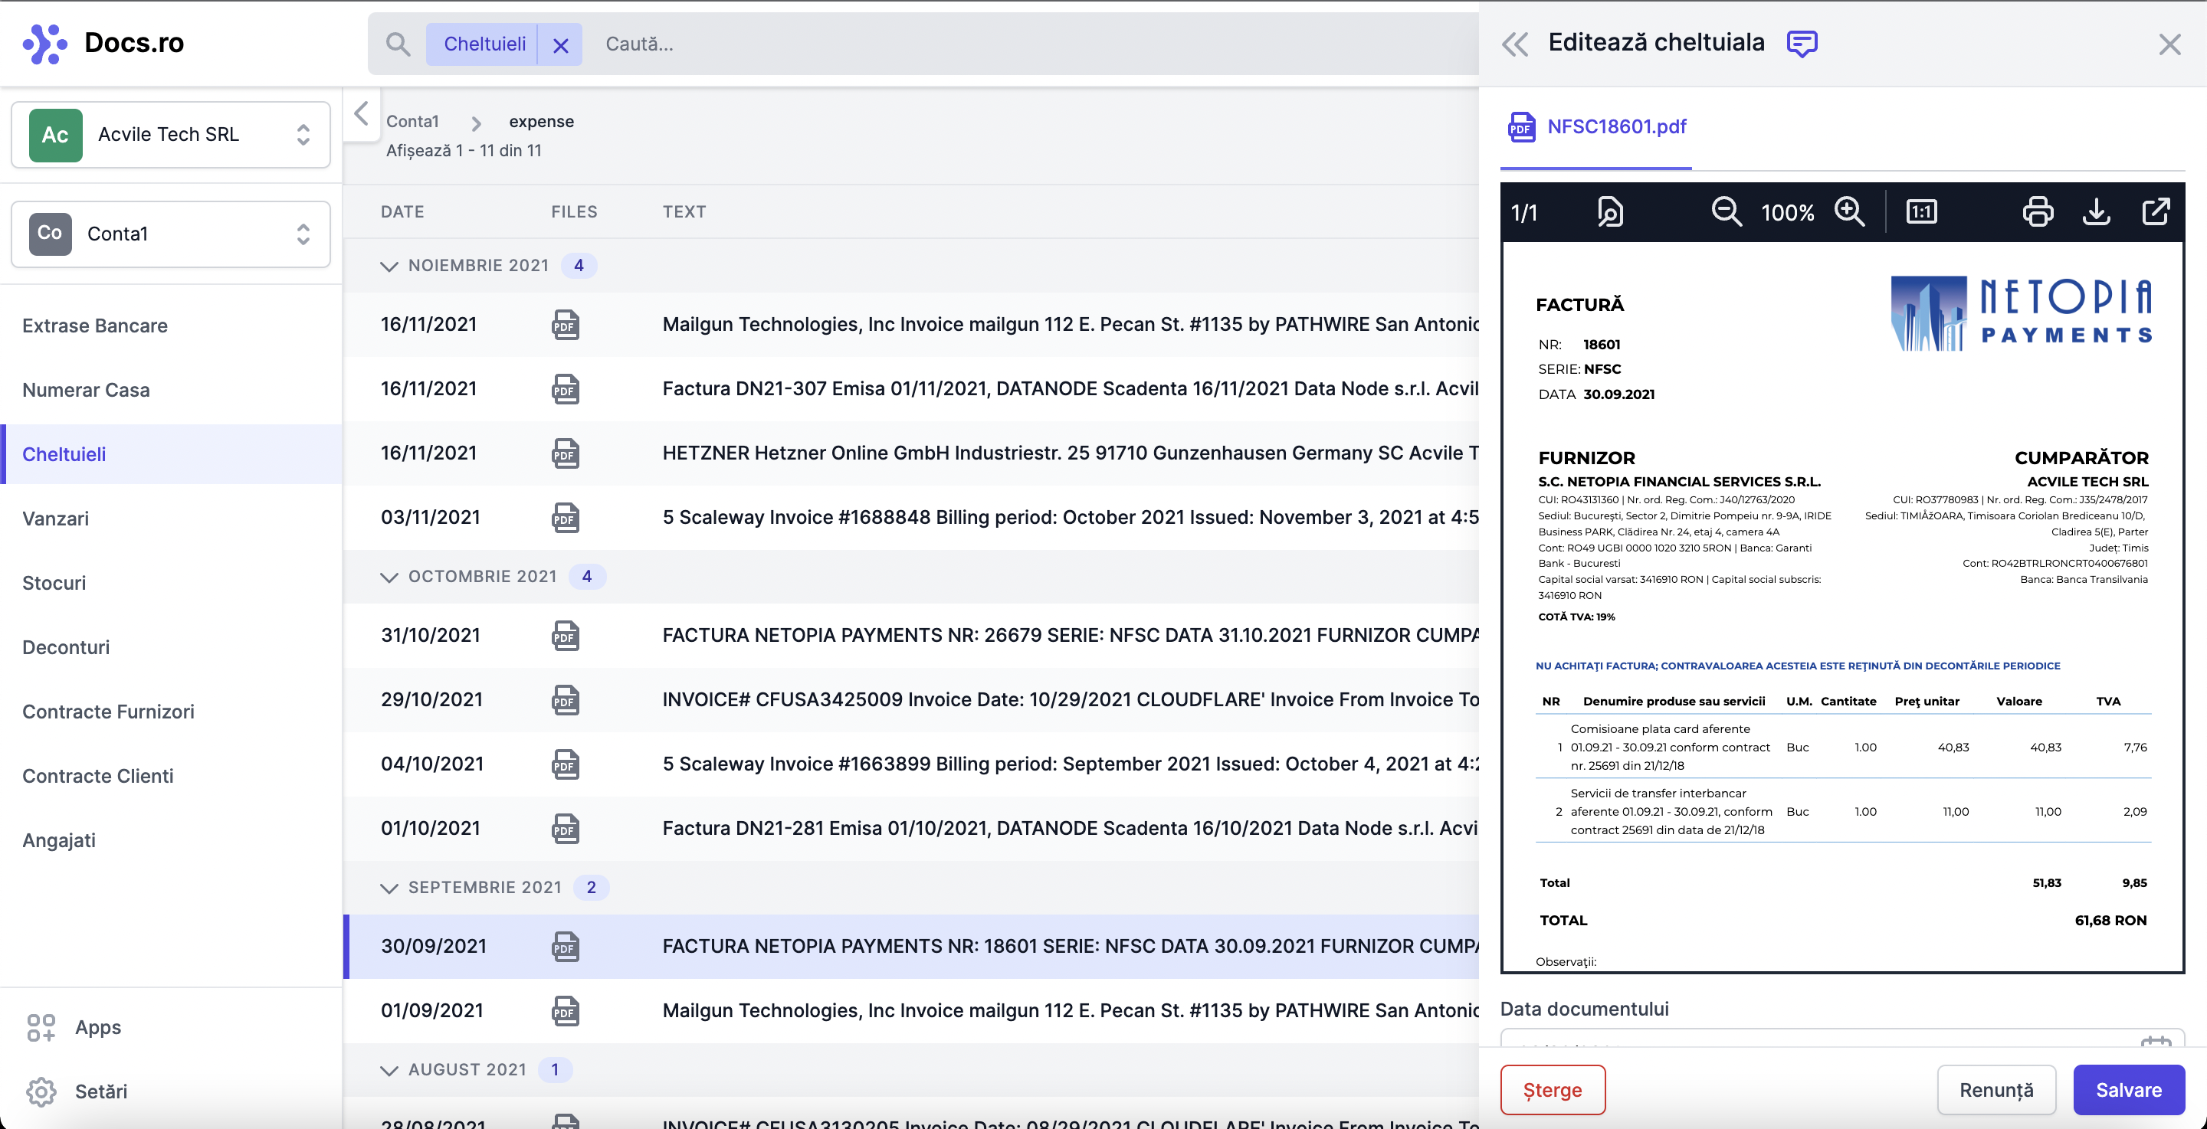Zoom in the PDF preview

pos(1850,211)
